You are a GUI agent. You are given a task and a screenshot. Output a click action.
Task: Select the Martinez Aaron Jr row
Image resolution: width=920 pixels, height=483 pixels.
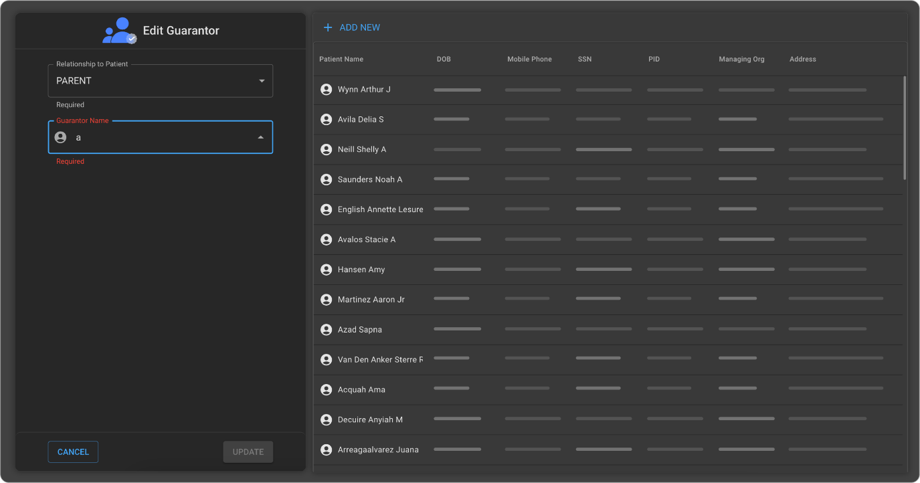click(371, 300)
